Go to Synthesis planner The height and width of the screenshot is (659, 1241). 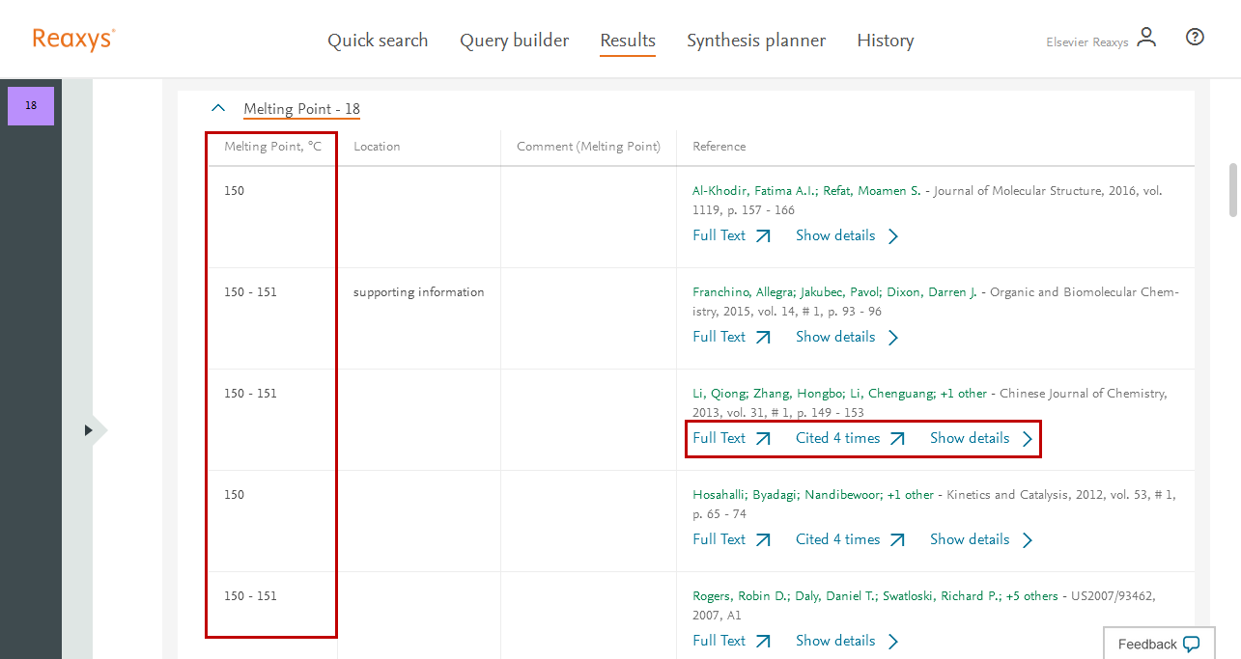point(756,41)
